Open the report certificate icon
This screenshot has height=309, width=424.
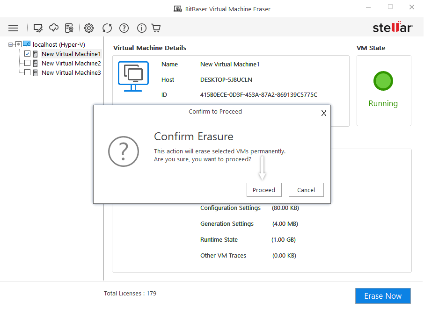tap(69, 28)
